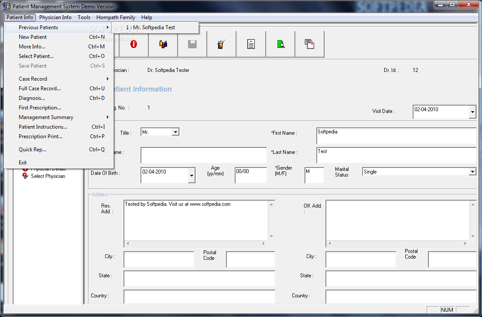Open the Help menu

(147, 17)
